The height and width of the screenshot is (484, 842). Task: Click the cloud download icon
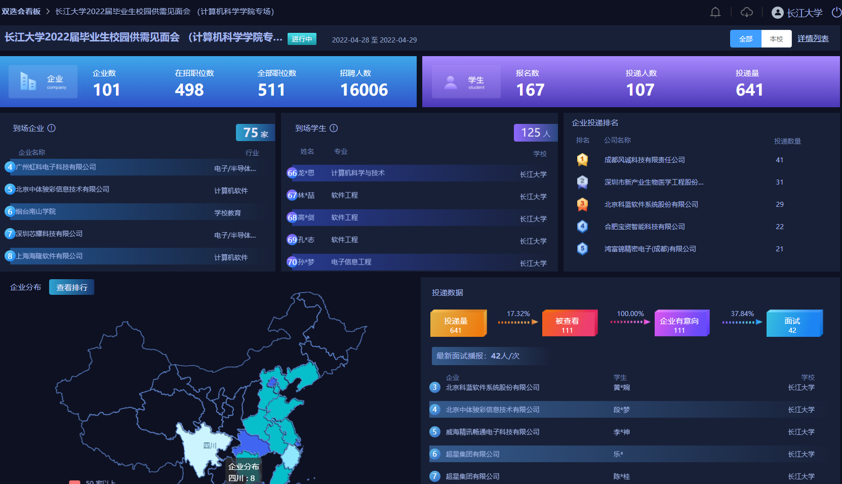pos(746,12)
